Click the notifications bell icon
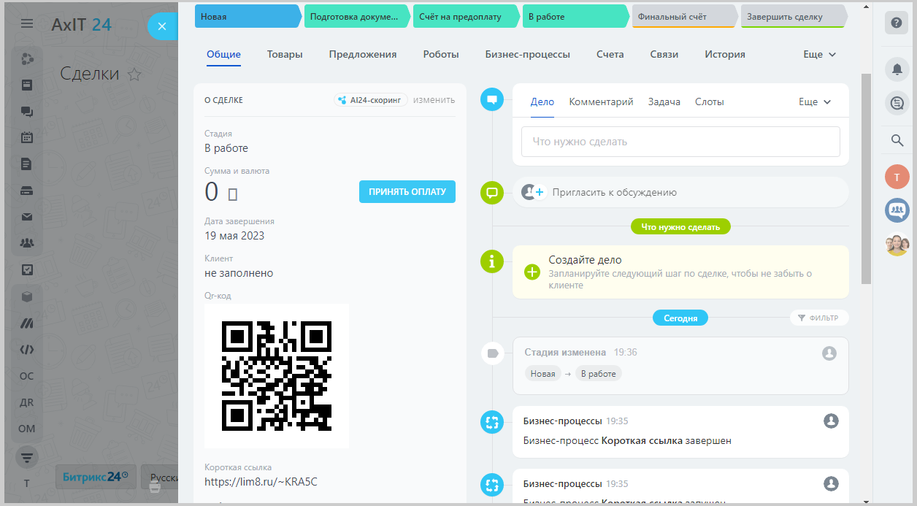Viewport: 917px width, 506px height. pyautogui.click(x=897, y=69)
